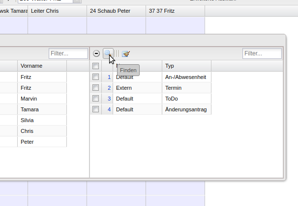Click the Filter field above Typ column
The image size is (298, 206).
(x=262, y=53)
